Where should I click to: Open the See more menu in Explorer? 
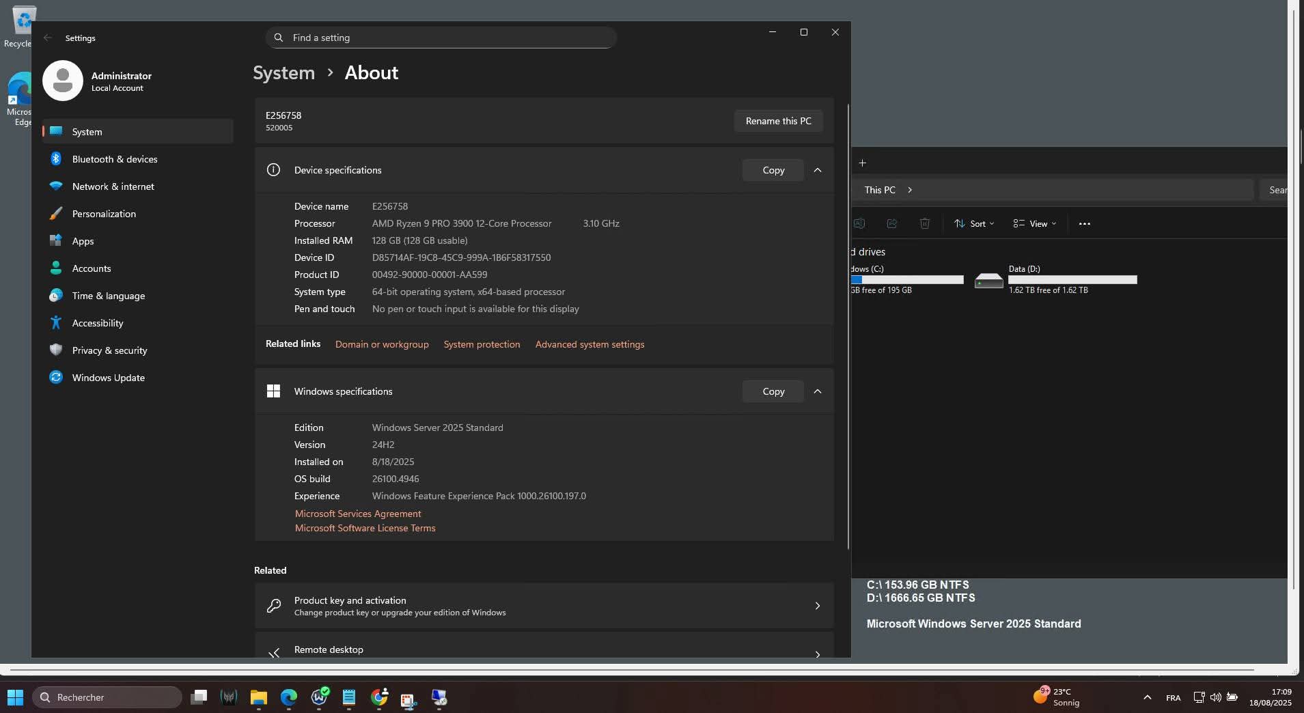coord(1085,223)
